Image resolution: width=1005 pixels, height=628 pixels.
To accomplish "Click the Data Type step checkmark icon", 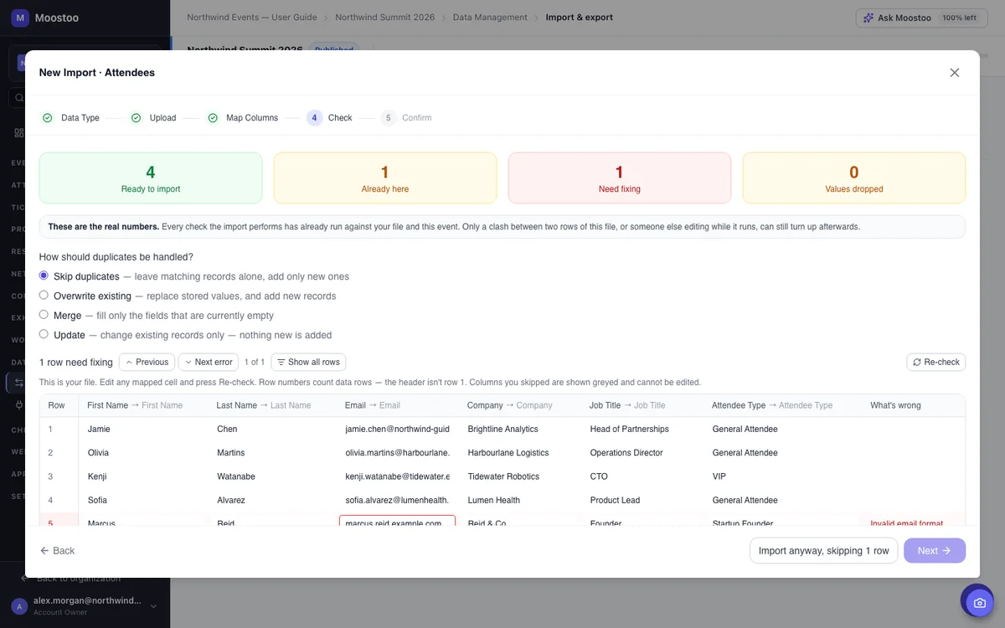I will (48, 118).
